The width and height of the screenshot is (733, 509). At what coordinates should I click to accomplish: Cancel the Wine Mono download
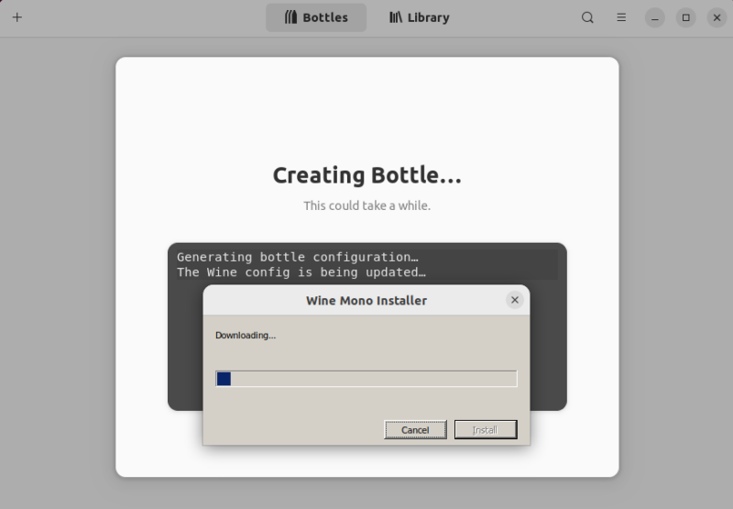(415, 430)
